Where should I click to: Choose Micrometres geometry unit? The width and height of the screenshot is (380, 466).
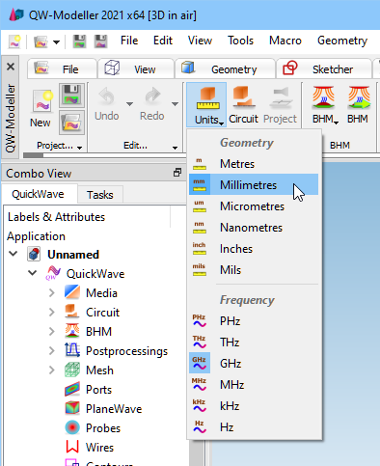point(254,206)
